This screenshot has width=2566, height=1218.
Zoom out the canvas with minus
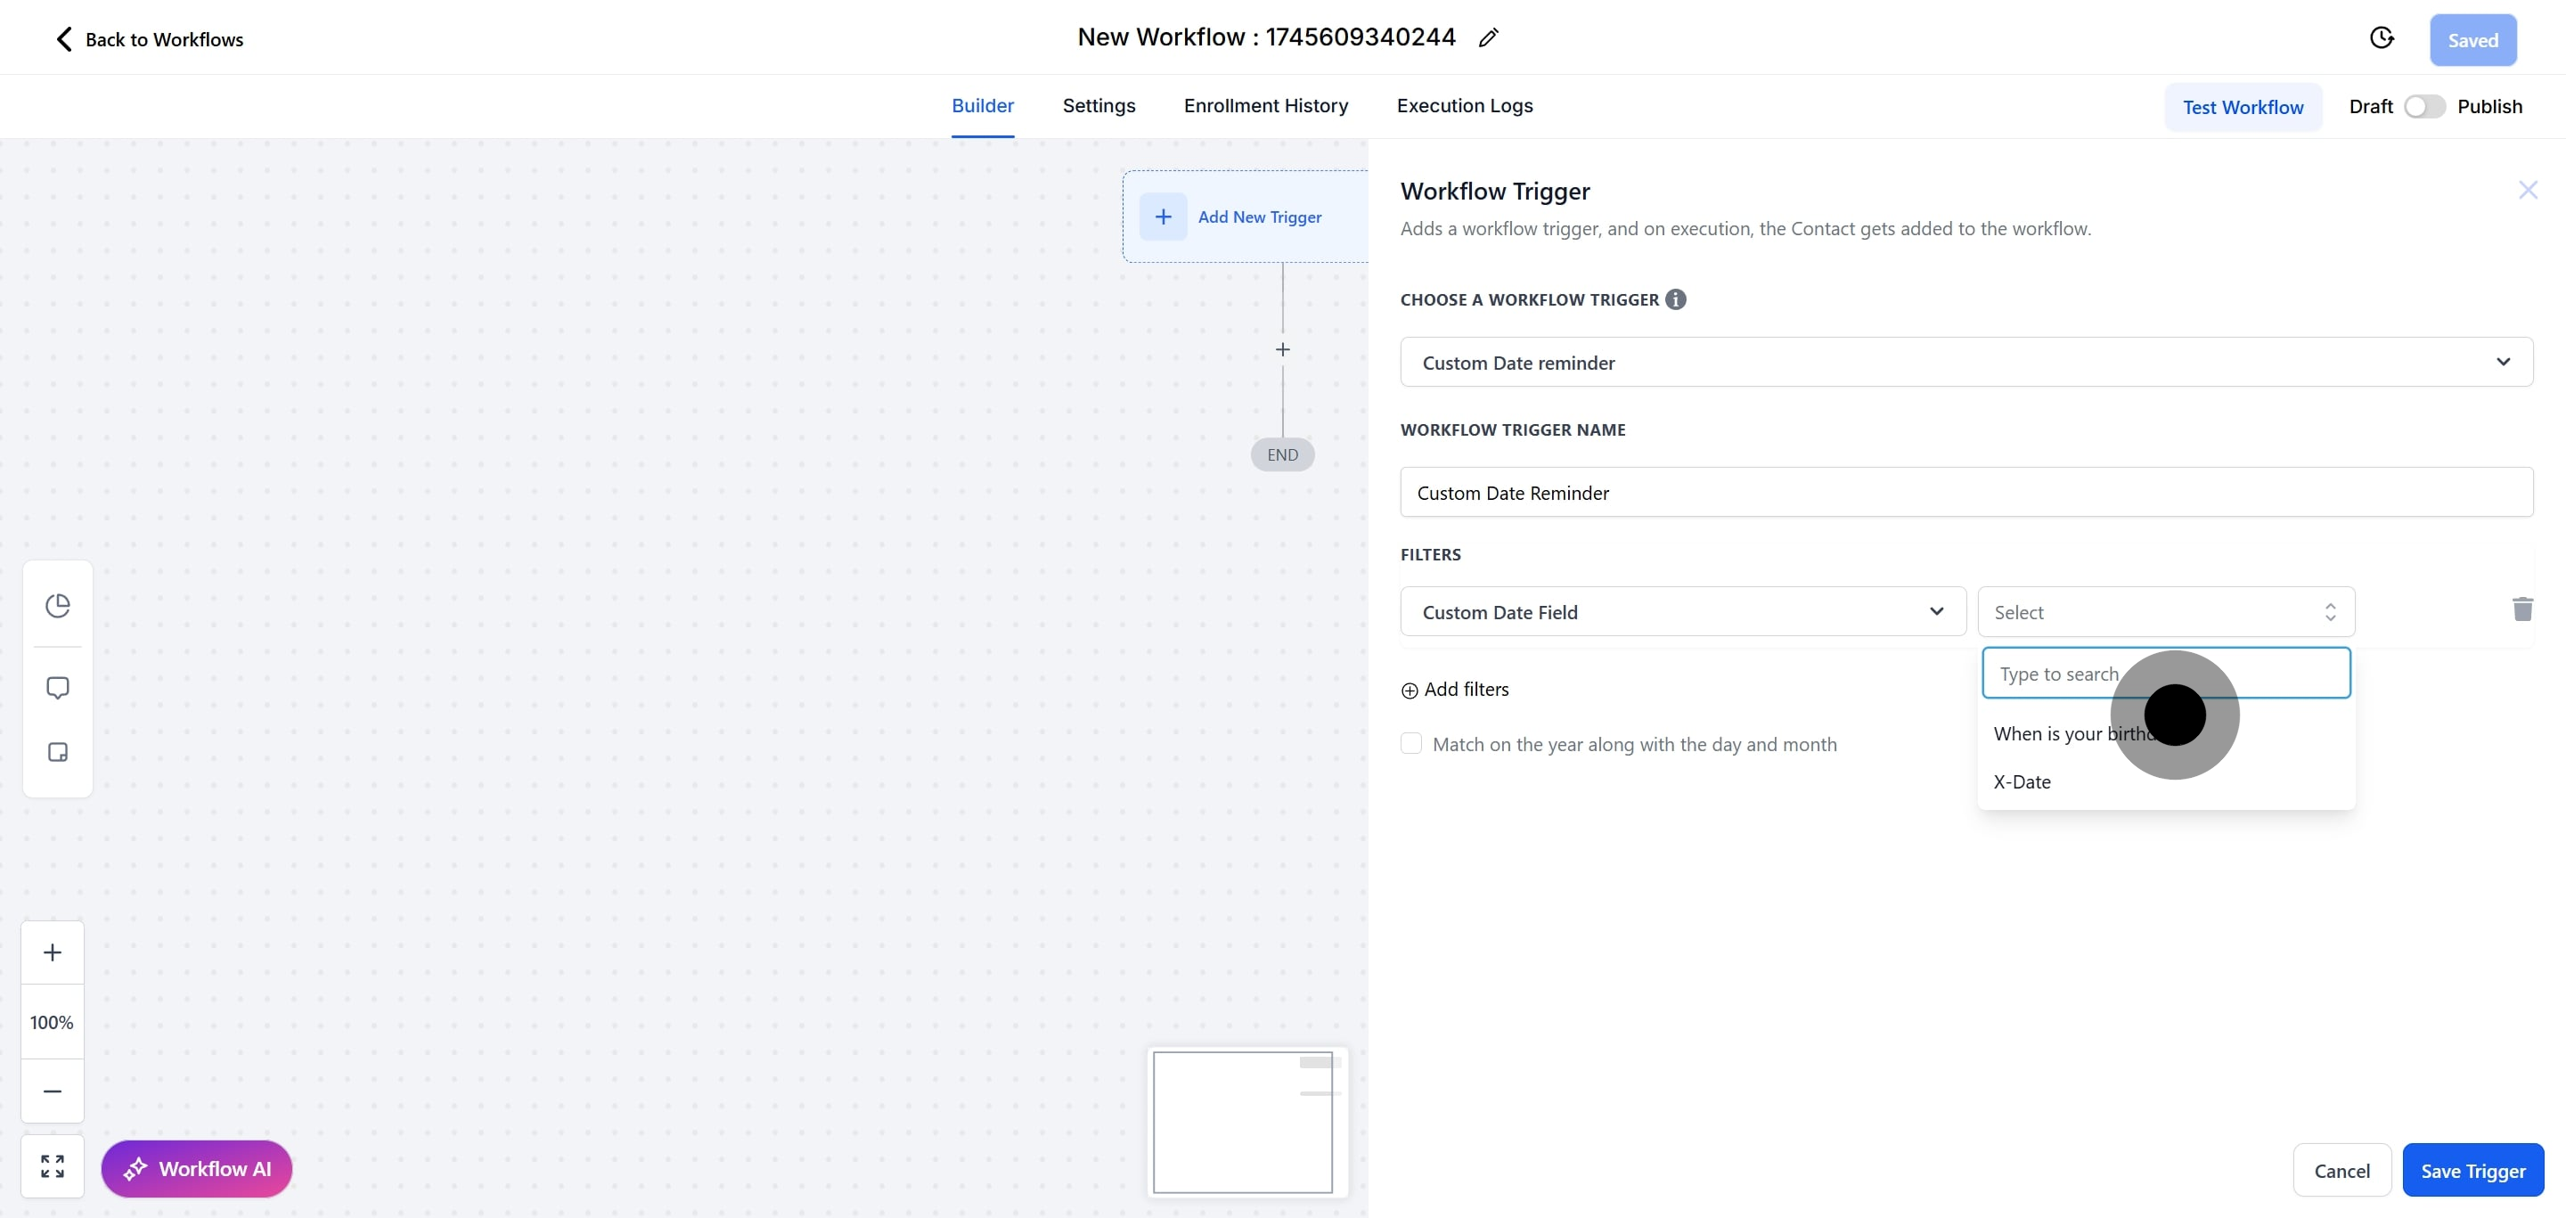[53, 1091]
